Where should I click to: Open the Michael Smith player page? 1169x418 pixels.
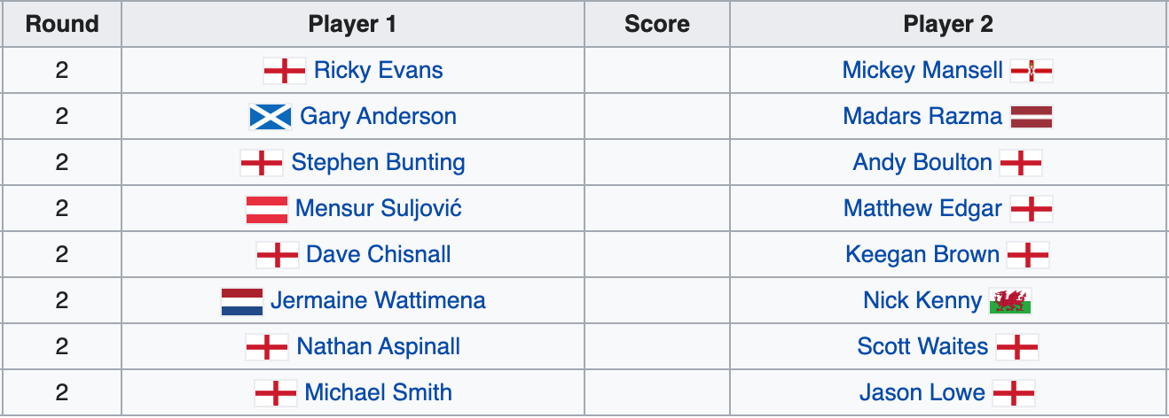(x=379, y=392)
